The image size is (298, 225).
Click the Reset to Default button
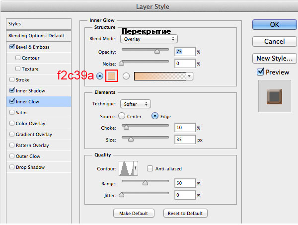pyautogui.click(x=185, y=213)
